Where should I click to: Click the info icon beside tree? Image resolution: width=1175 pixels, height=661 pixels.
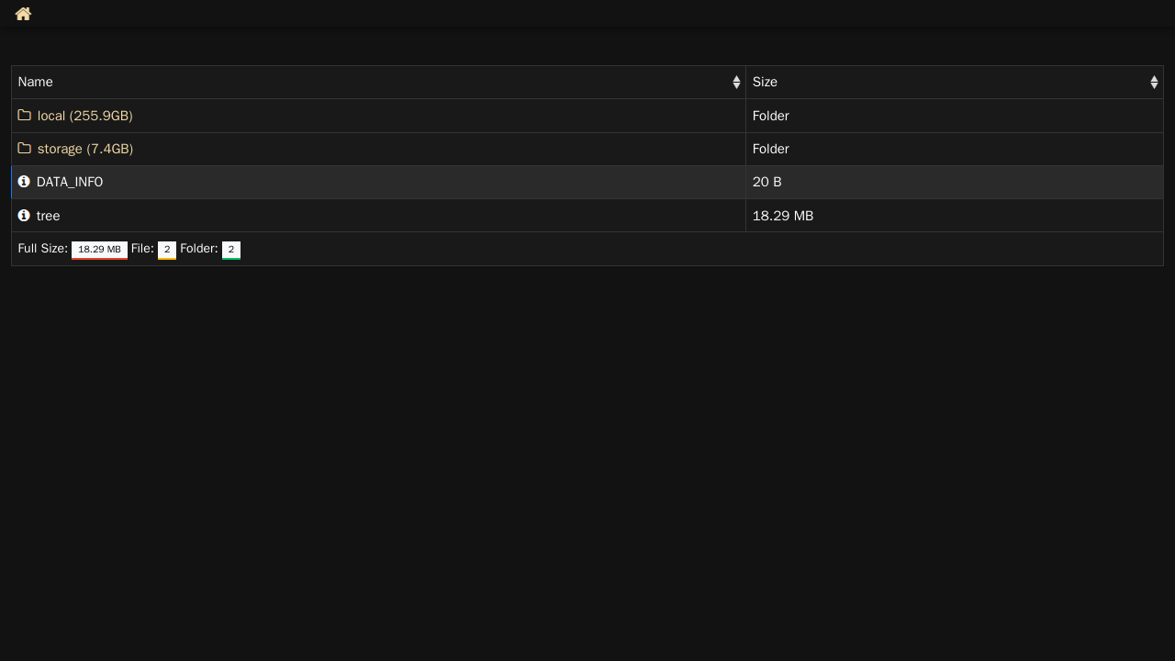click(x=24, y=216)
